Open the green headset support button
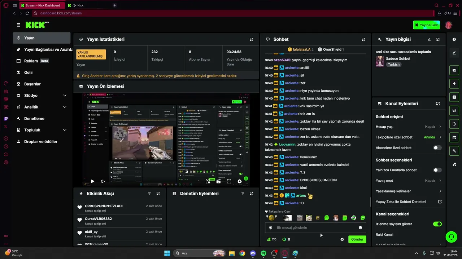 pyautogui.click(x=451, y=237)
